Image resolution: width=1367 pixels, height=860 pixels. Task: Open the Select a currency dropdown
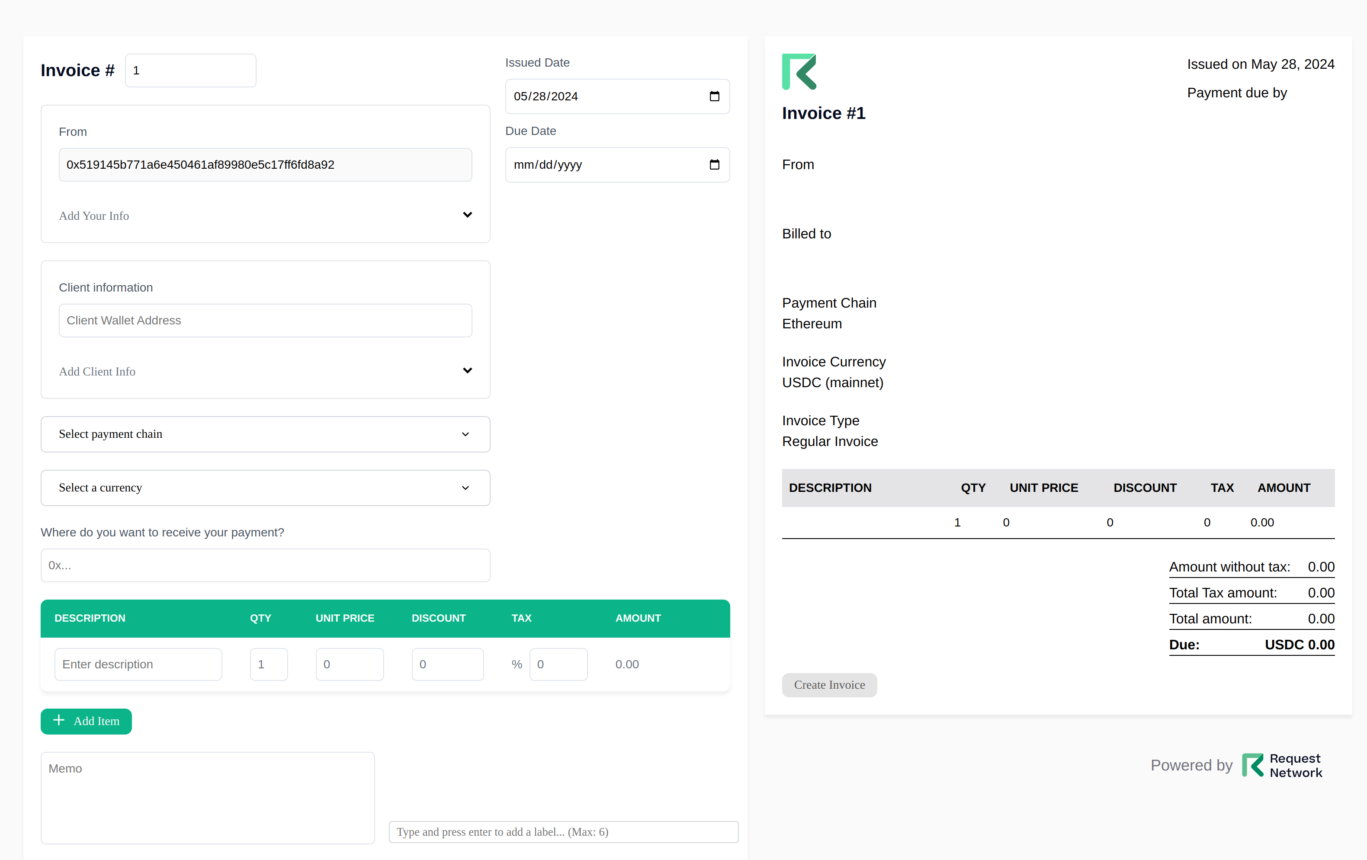[265, 488]
